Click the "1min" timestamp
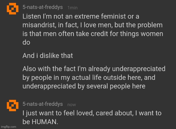This screenshot has height=129, width=176. click(x=72, y=8)
